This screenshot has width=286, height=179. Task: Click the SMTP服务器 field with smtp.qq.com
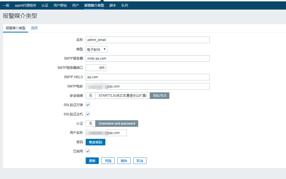coord(148,58)
